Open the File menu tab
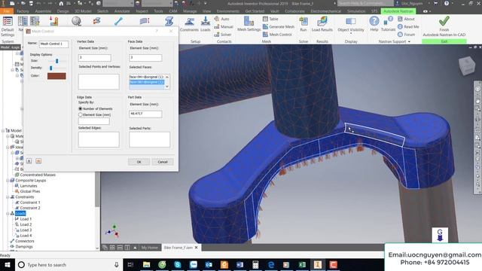Screen dimensions: 482x271 [7, 11]
